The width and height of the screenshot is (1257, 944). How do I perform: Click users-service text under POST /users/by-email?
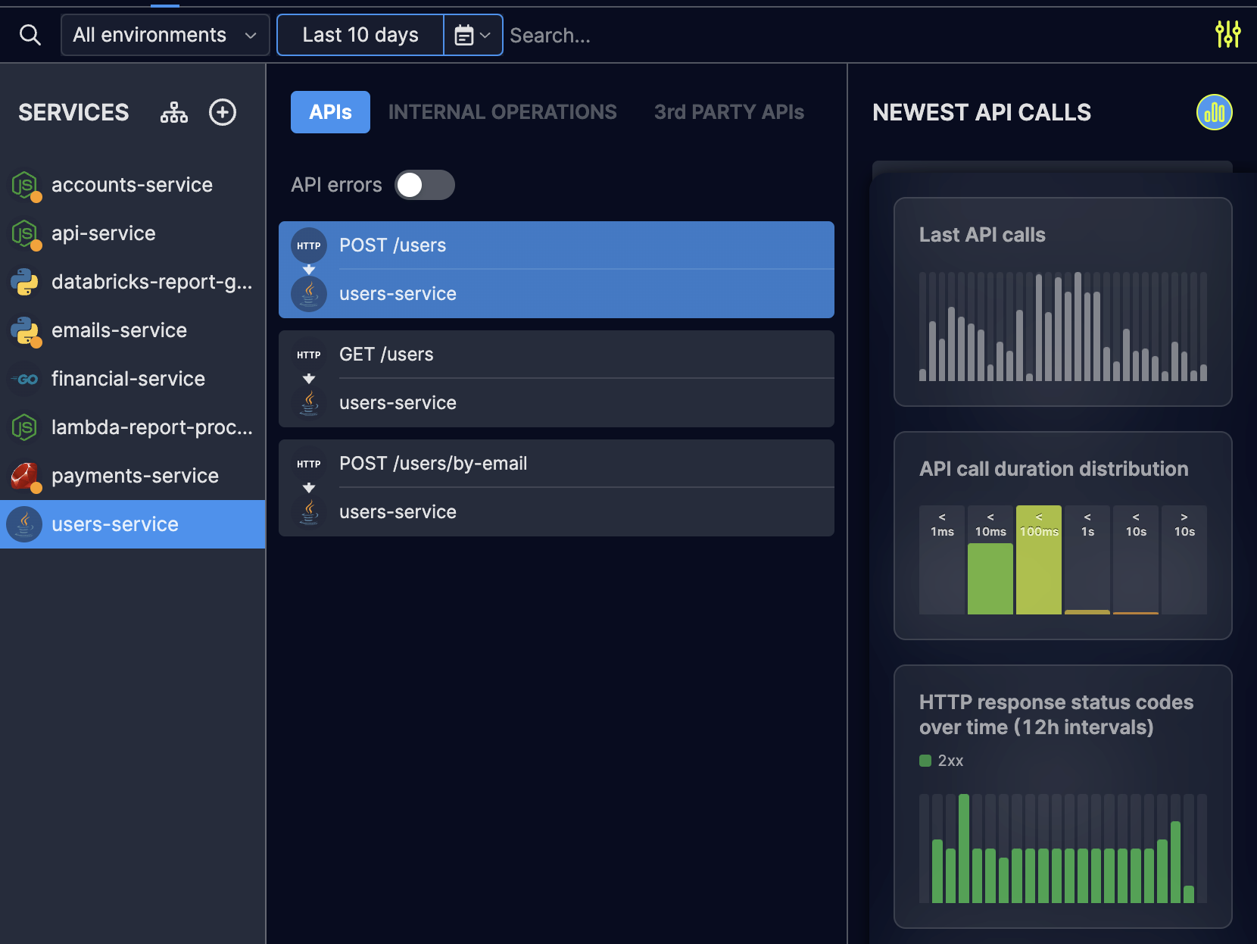[x=398, y=512]
